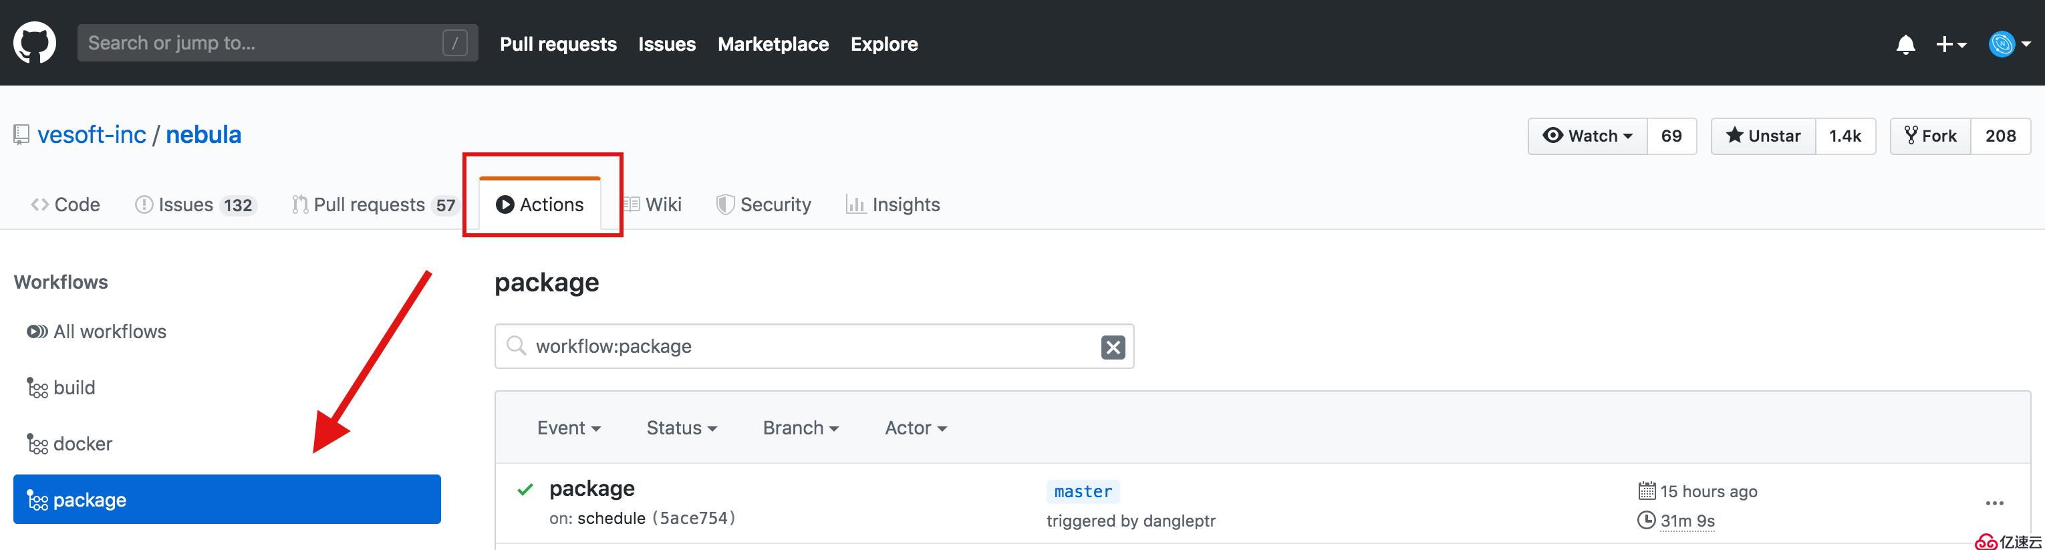The height and width of the screenshot is (550, 2045).
Task: Go to Issues in top nav
Action: [667, 45]
